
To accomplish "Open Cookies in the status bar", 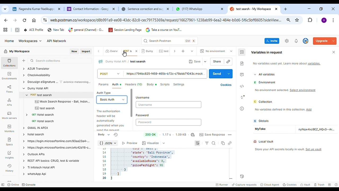I will 289,185.
